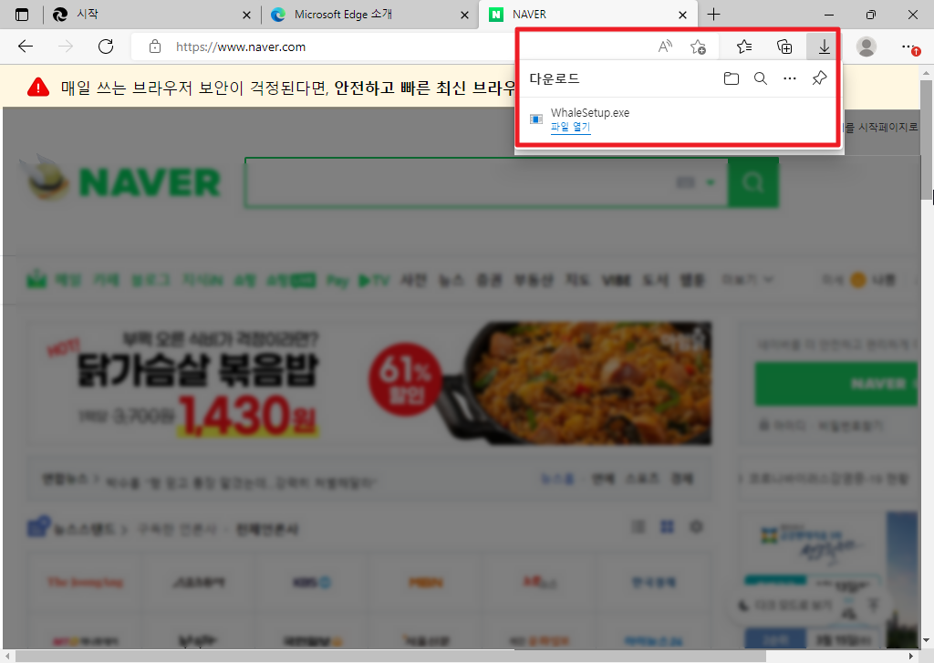This screenshot has width=934, height=663.
Task: Search the downloads list
Action: coord(761,78)
